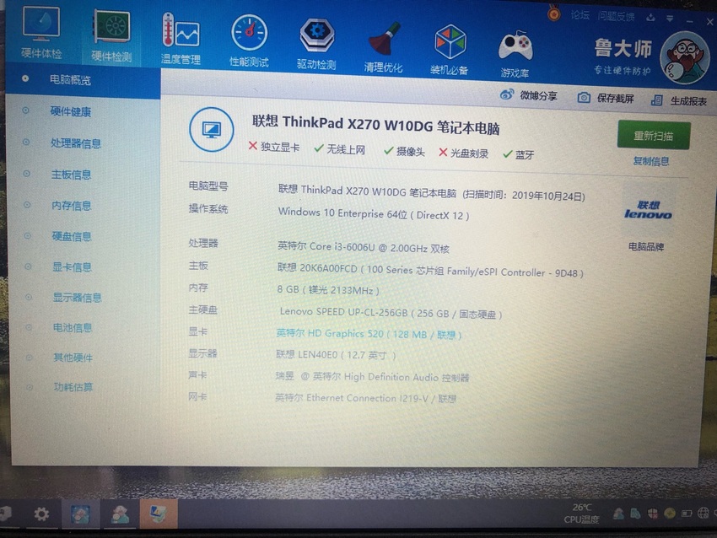Select 电脑概览 in the sidebar
The width and height of the screenshot is (717, 538).
click(x=84, y=79)
